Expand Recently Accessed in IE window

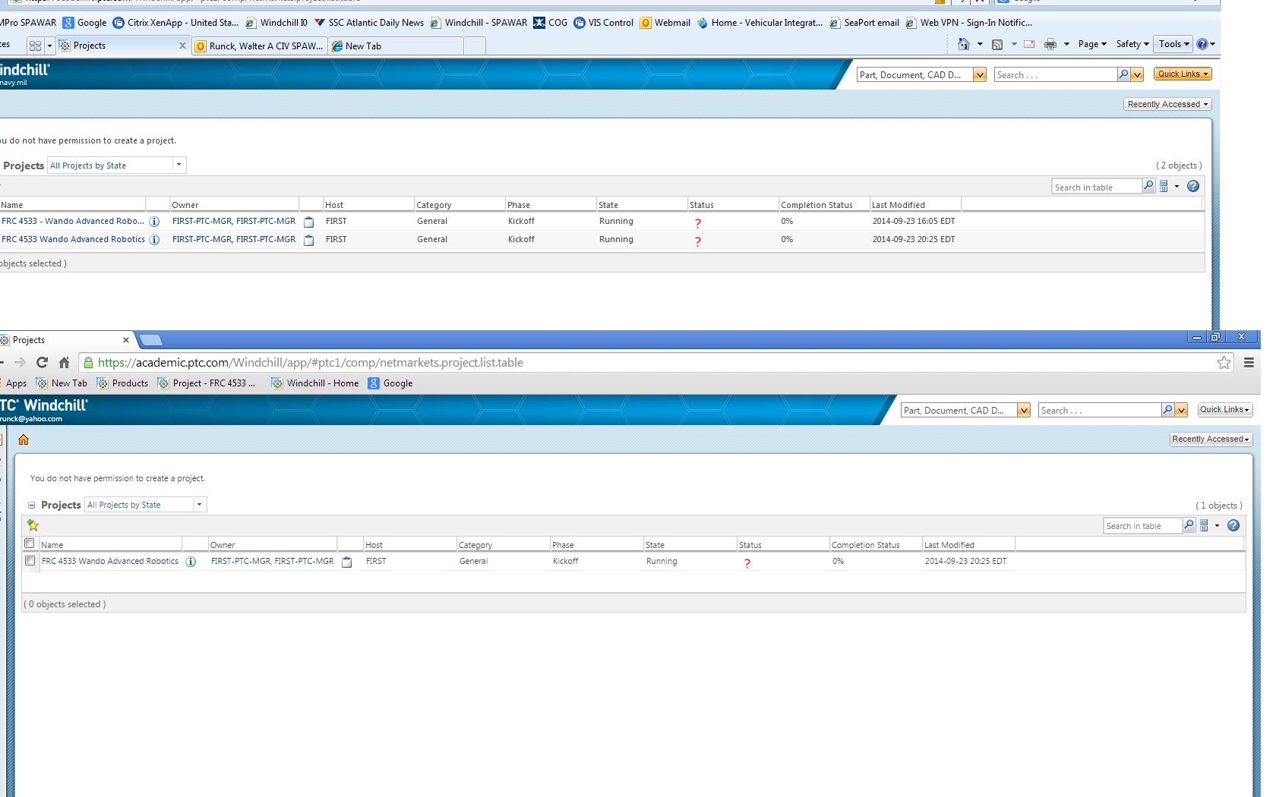[1167, 104]
